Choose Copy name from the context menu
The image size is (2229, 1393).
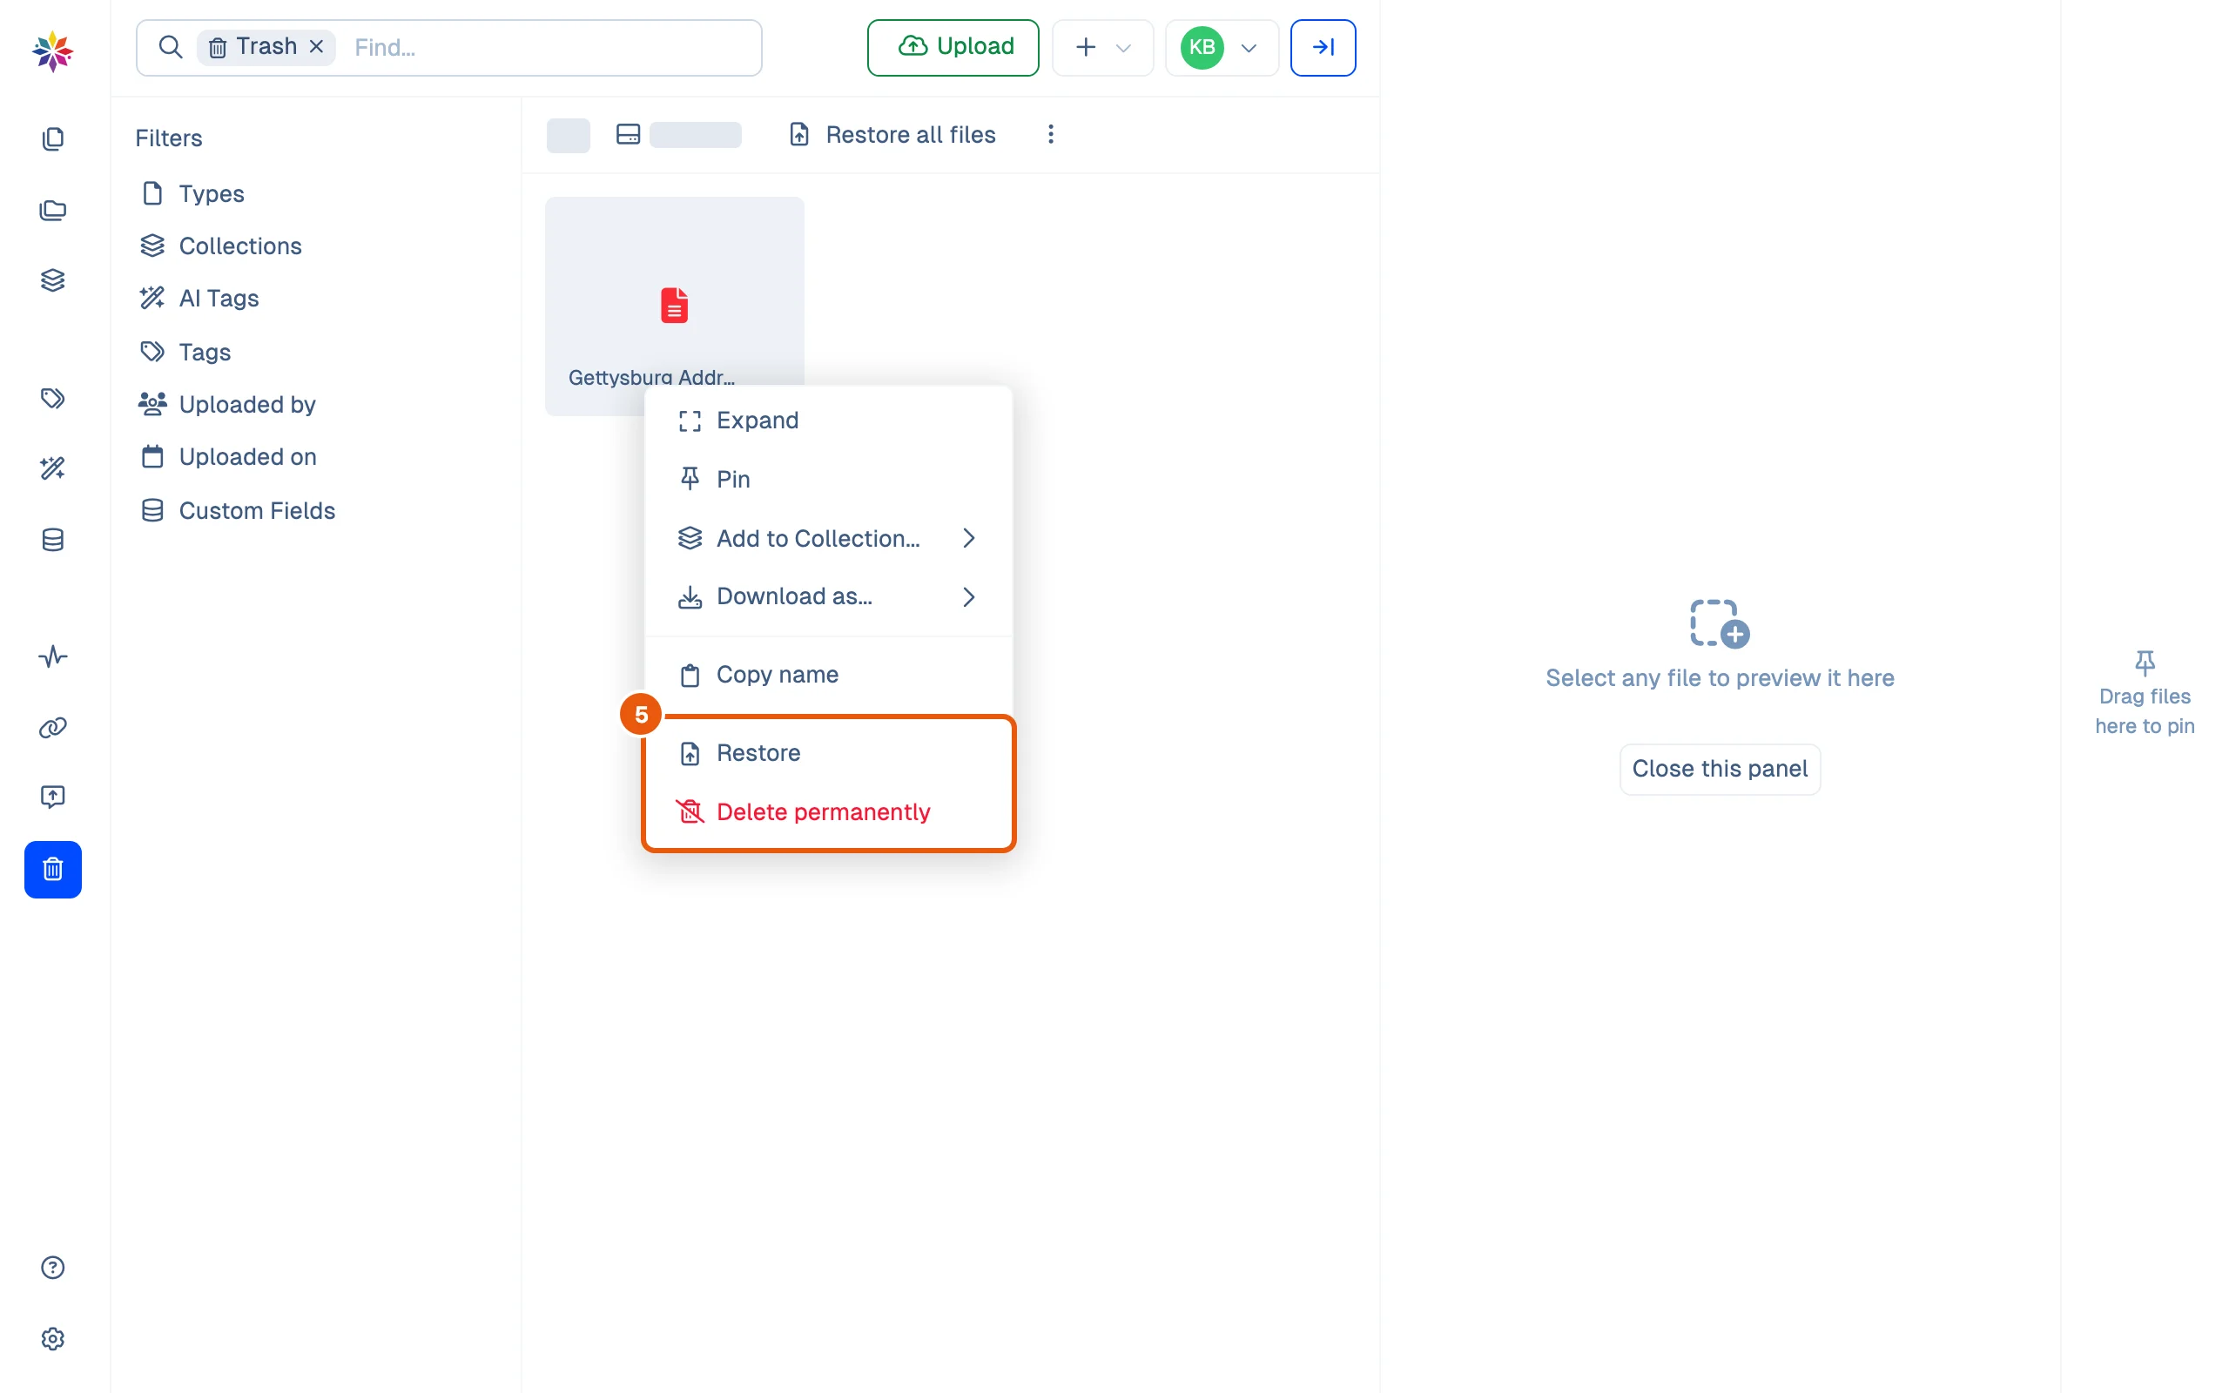point(828,676)
